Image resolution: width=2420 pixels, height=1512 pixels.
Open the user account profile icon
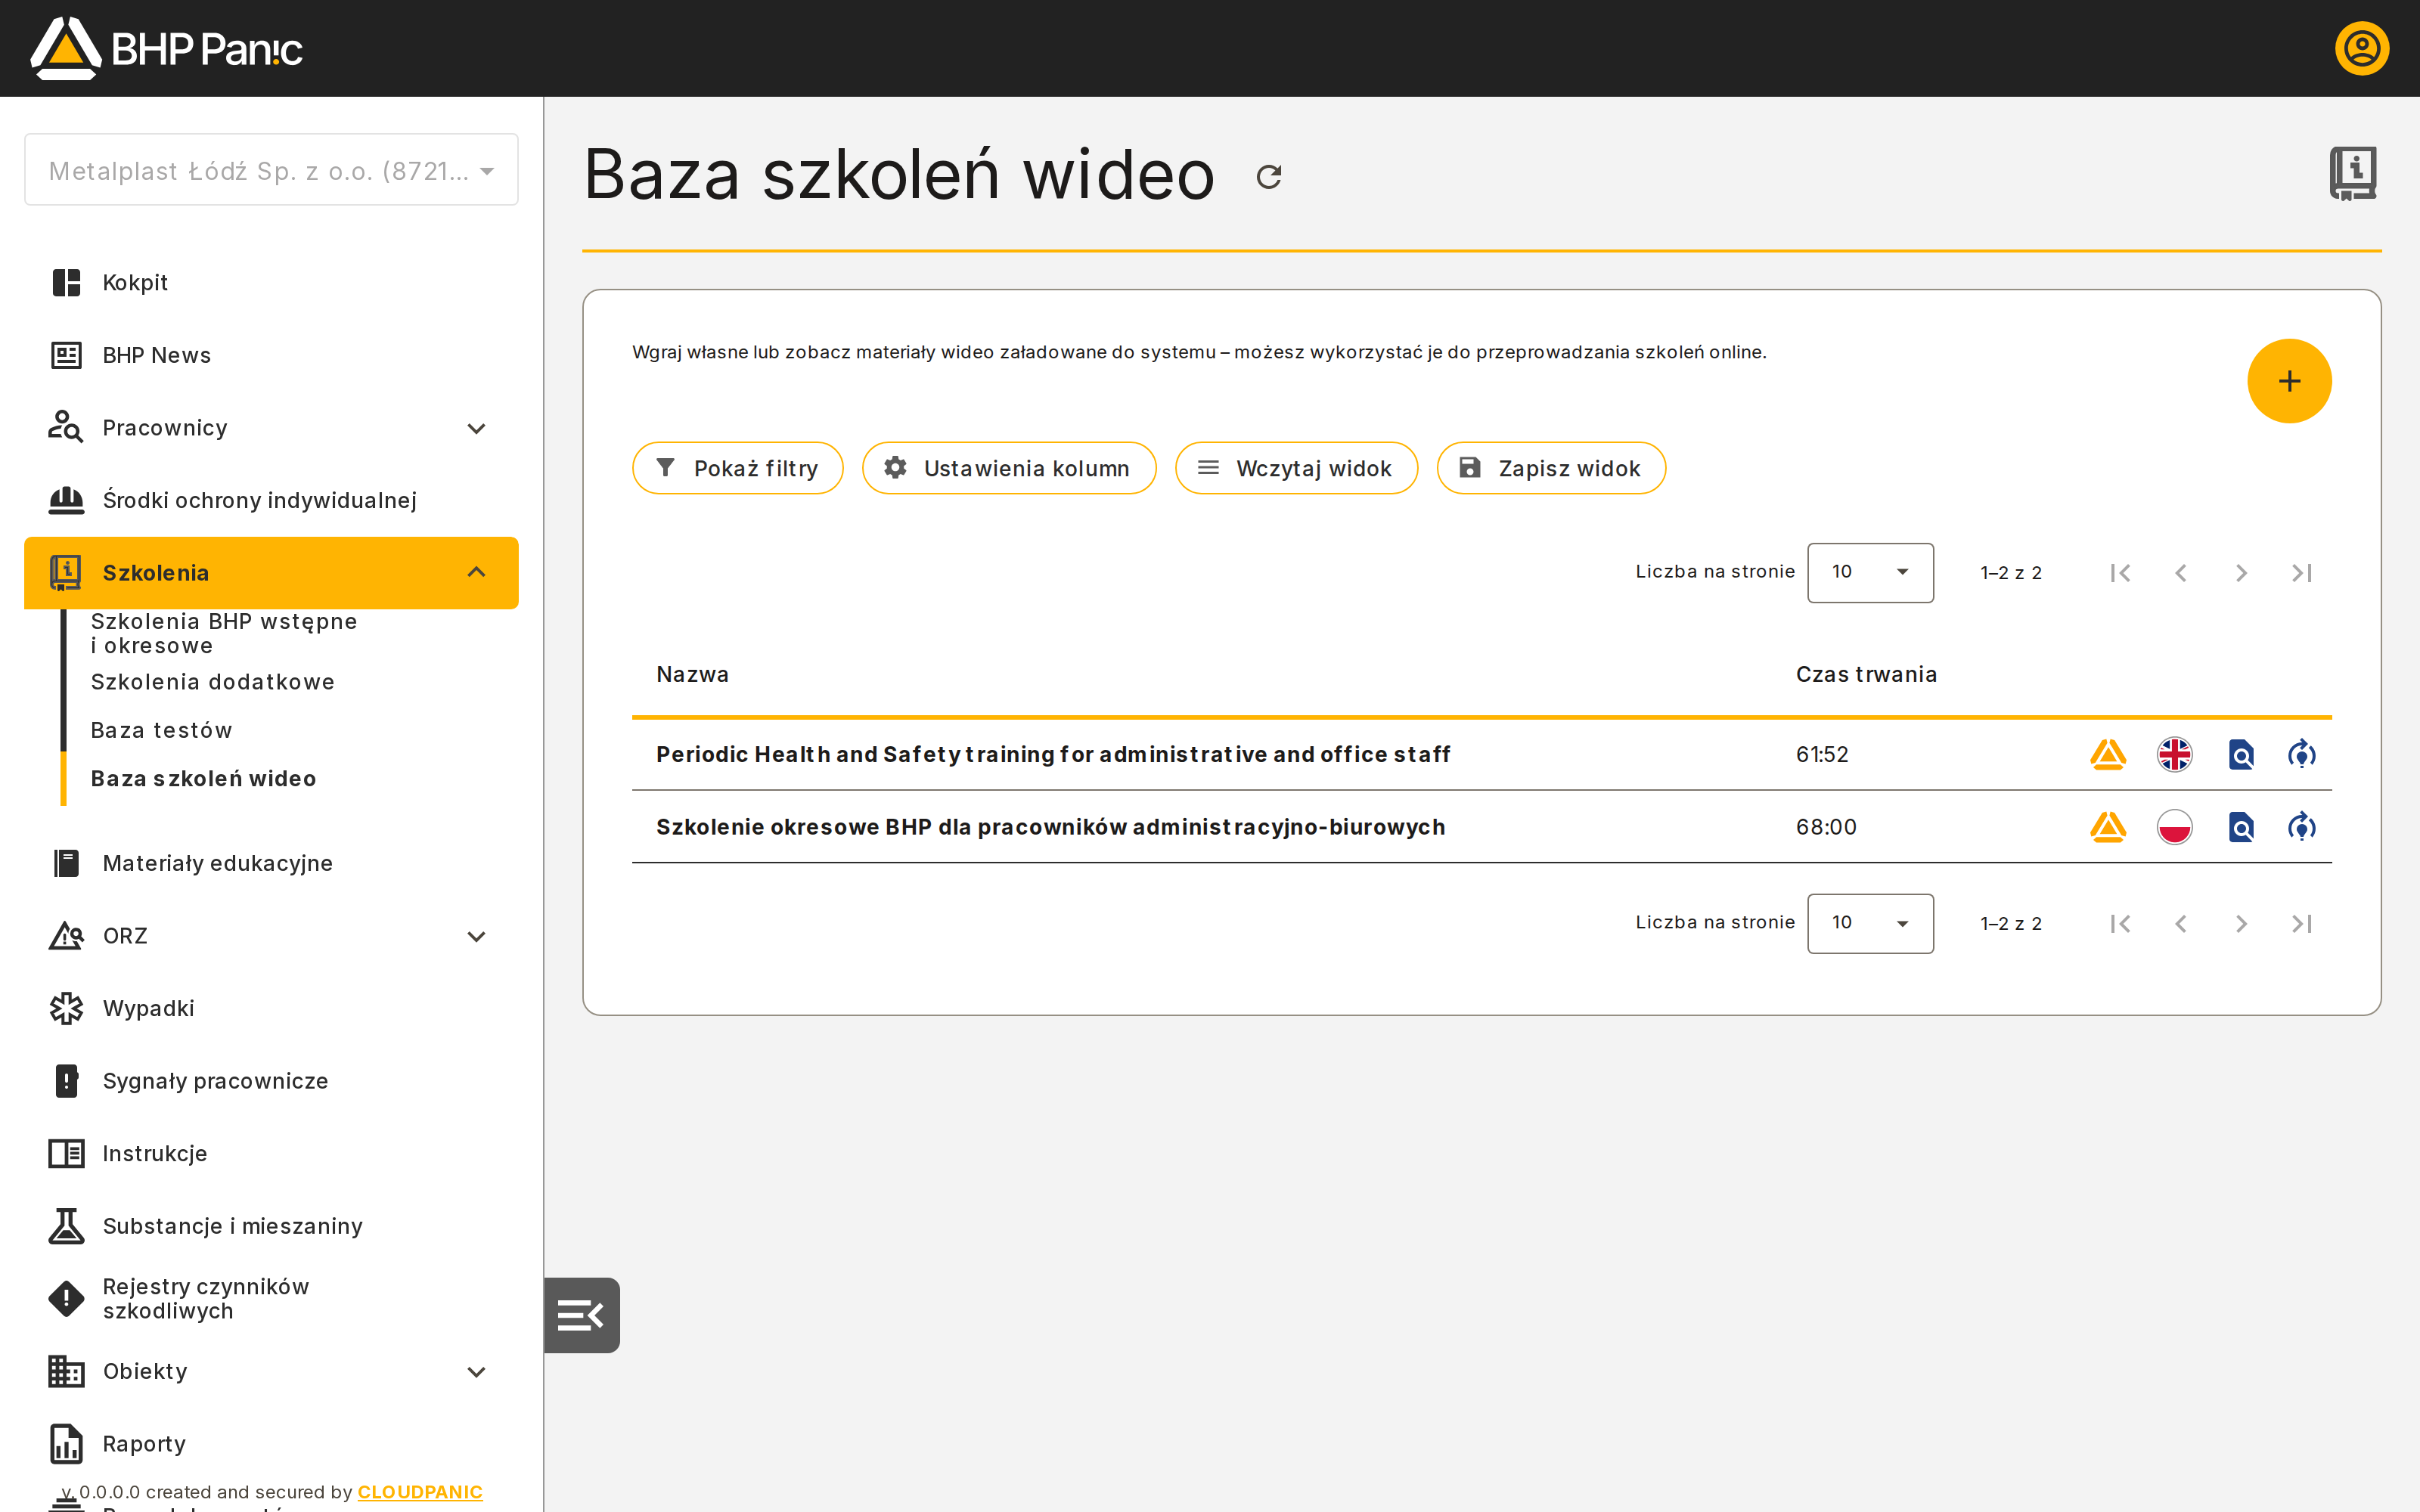click(2362, 48)
